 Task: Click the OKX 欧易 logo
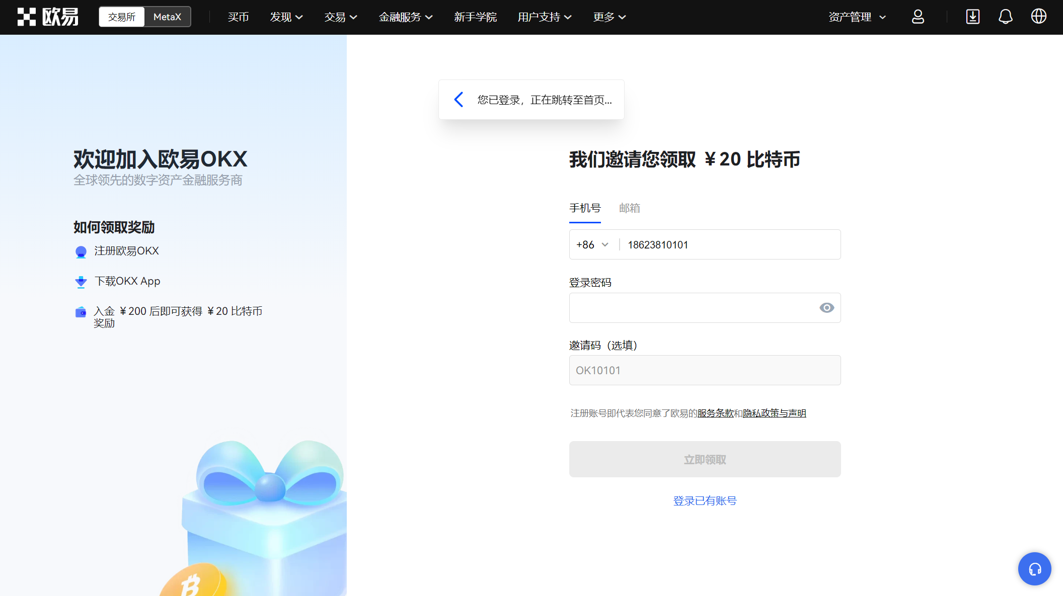[x=48, y=17]
